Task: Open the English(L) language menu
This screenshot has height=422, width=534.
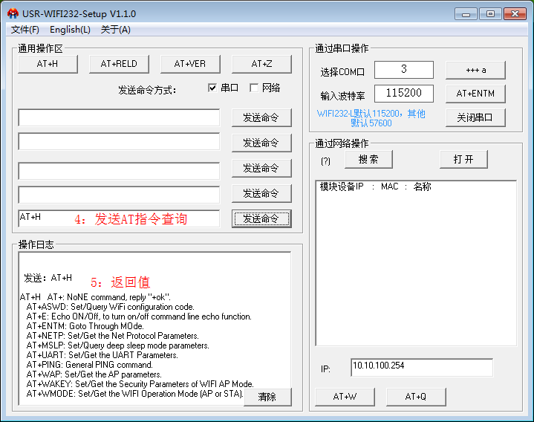Action: coord(70,30)
